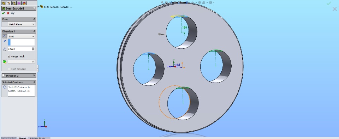Select Sketch7-Contour<1> in Selected Contours
Screen dimensions: 339x139
(19, 87)
